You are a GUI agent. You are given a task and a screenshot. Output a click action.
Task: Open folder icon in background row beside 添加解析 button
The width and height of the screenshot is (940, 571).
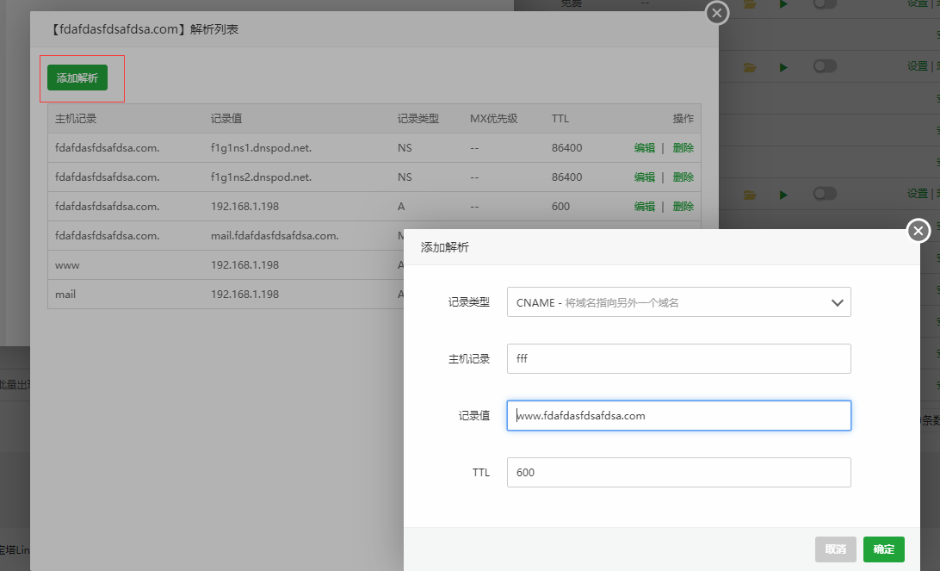click(x=750, y=67)
